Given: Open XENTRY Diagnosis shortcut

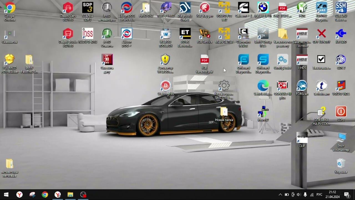Looking at the screenshot, I should coord(321,12).
